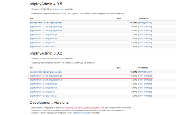Screen dimensions: 176x115
Task: Download phpMyAdmin-5.0.2-all-languages.tar.xz
Action: pyautogui.click(x=46, y=80)
